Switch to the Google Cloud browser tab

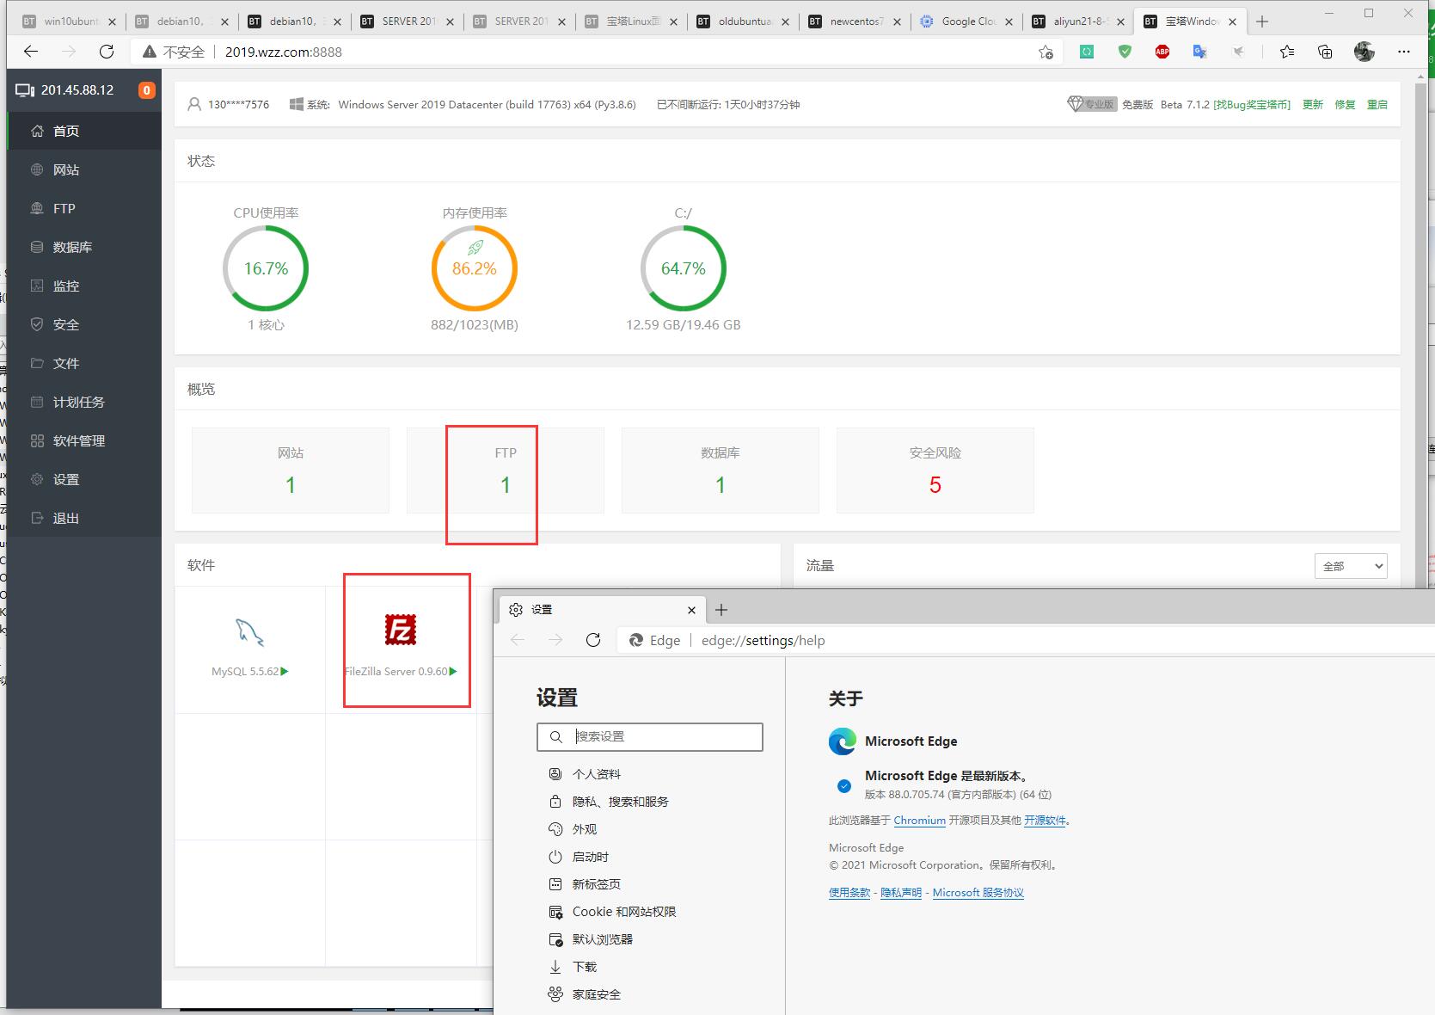click(x=967, y=22)
